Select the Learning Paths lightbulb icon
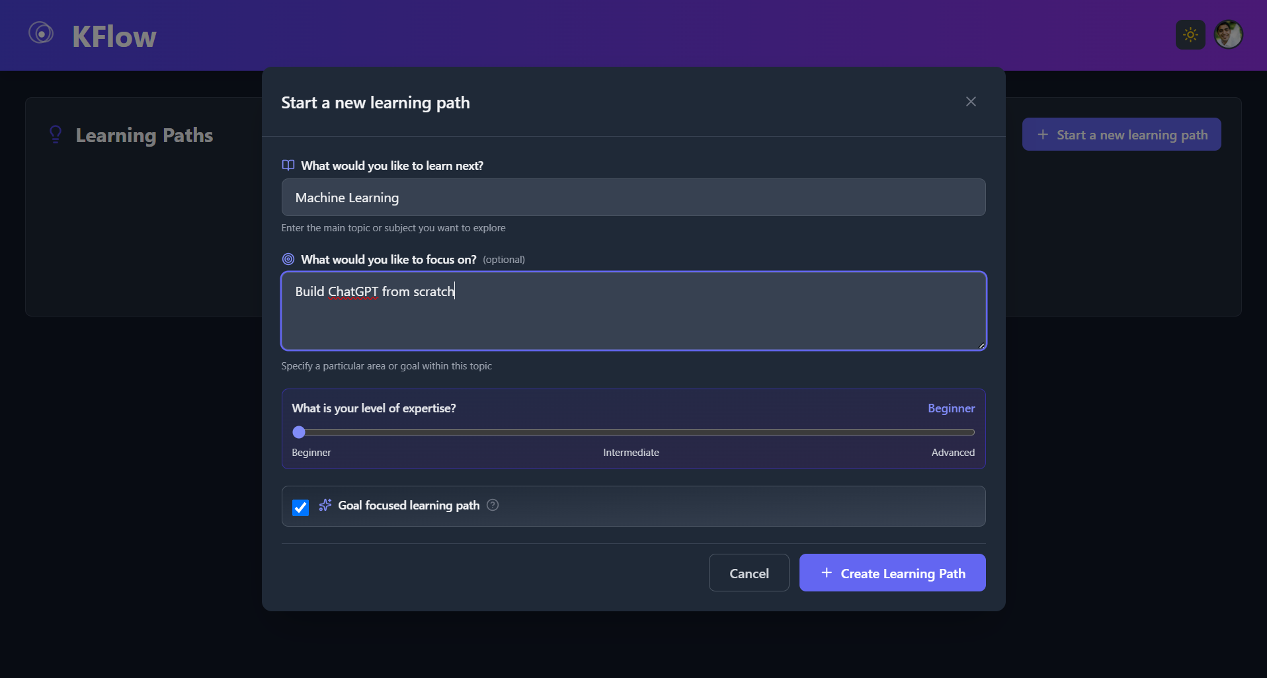The image size is (1267, 678). click(x=56, y=134)
